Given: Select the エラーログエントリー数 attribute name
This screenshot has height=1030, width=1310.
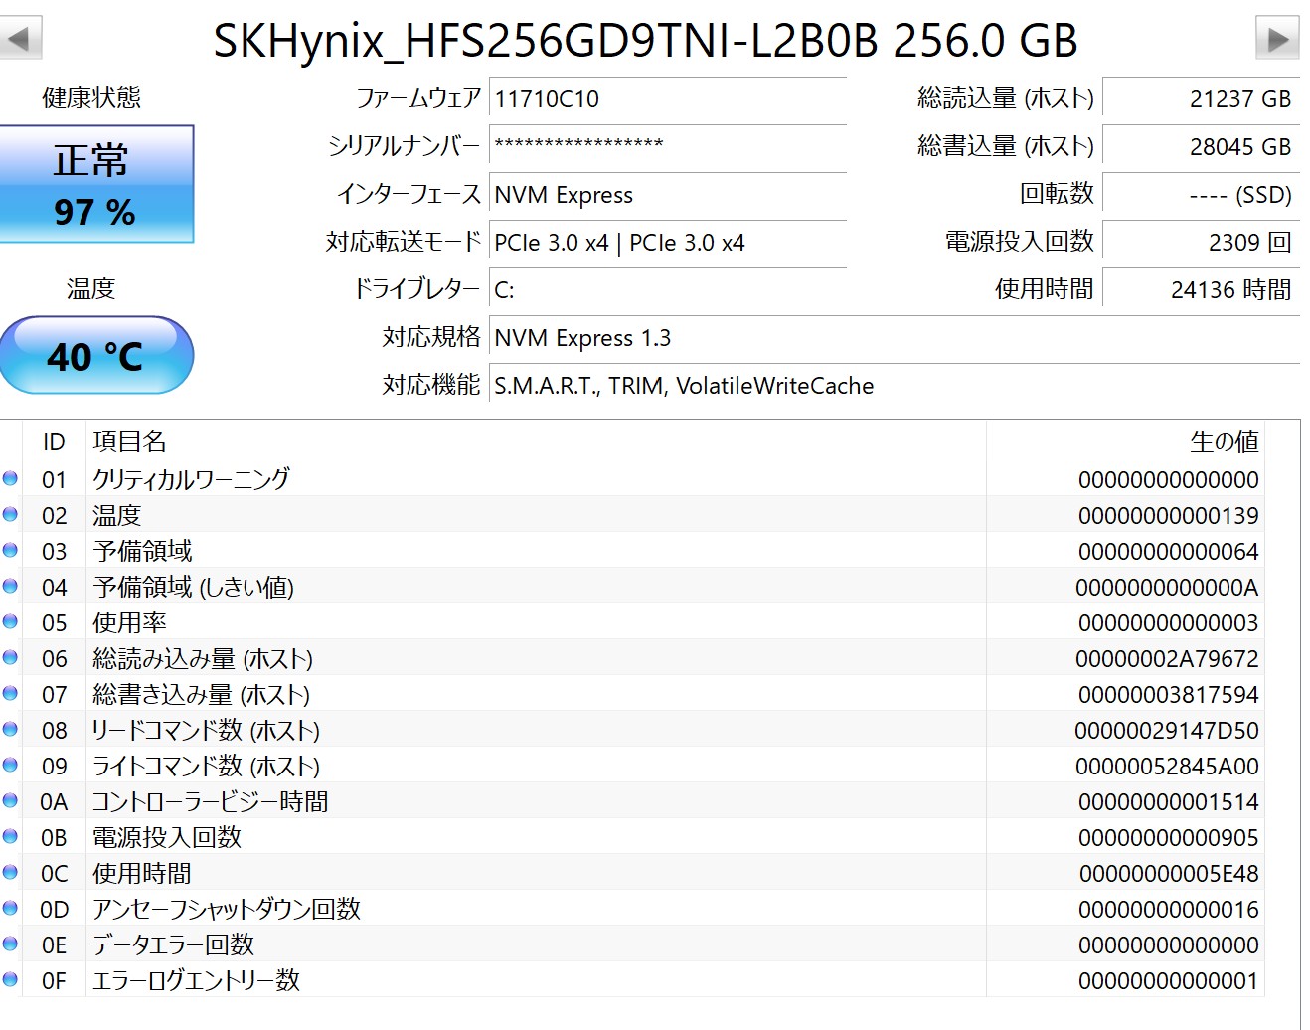Looking at the screenshot, I should pos(196,980).
